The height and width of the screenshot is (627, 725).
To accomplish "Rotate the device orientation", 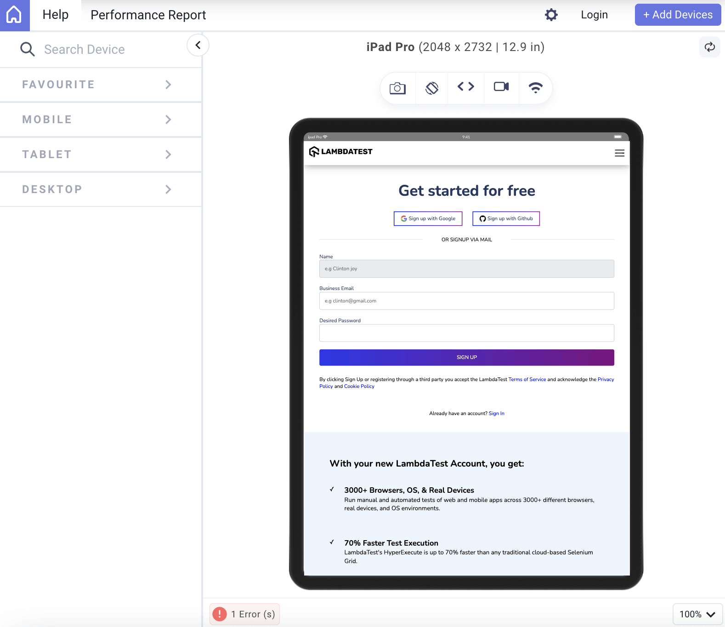I will pos(432,88).
